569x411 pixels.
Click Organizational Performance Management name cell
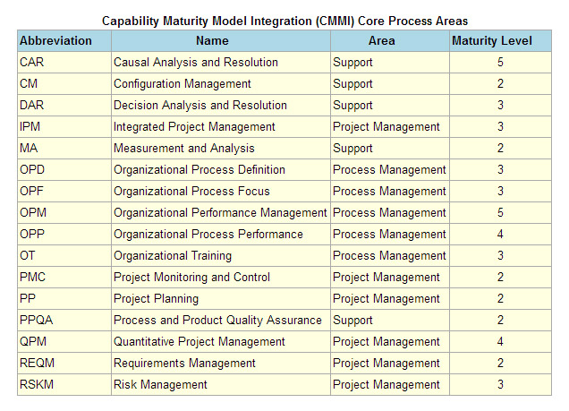pyautogui.click(x=221, y=212)
